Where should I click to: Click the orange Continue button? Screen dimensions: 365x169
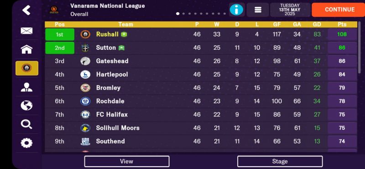[x=339, y=10]
